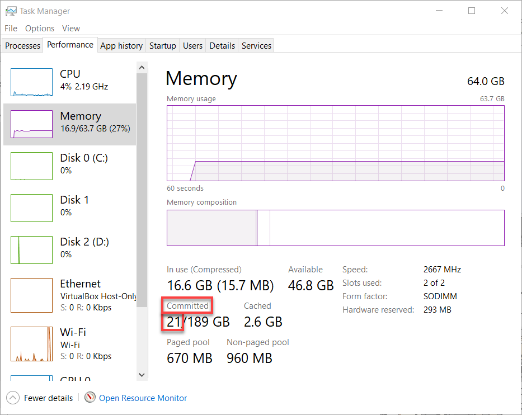Click the Task Manager title bar icon
The width and height of the screenshot is (522, 415).
11,11
